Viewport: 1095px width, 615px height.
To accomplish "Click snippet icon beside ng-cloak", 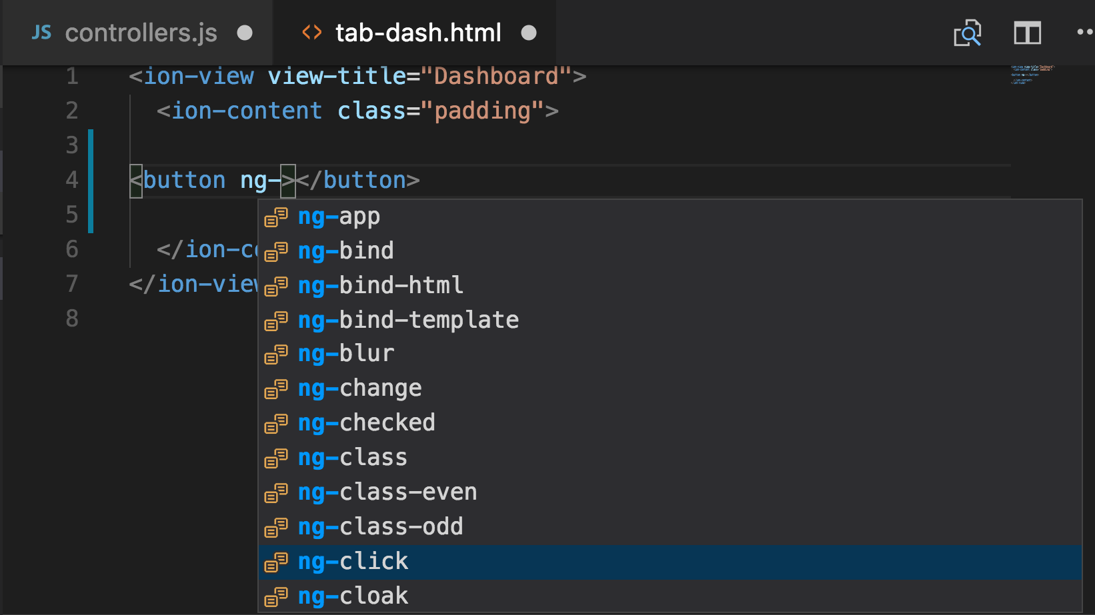I will [276, 597].
